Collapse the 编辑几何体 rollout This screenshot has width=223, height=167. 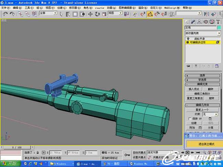pos(202,105)
